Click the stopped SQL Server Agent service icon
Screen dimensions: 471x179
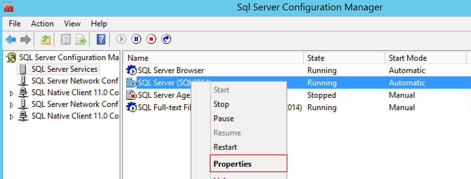131,95
